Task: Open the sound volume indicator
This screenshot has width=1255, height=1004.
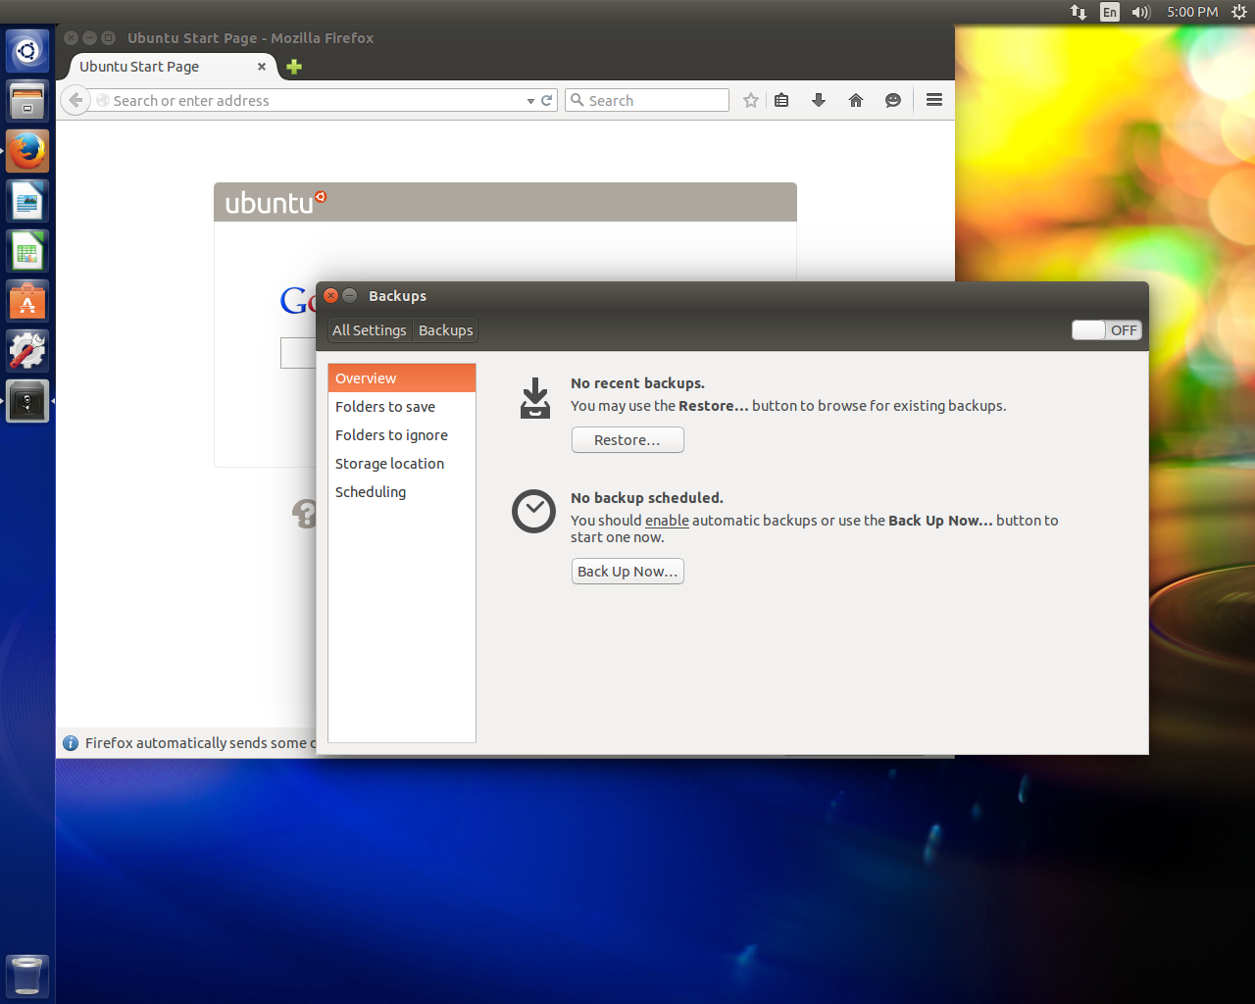Action: pyautogui.click(x=1140, y=12)
